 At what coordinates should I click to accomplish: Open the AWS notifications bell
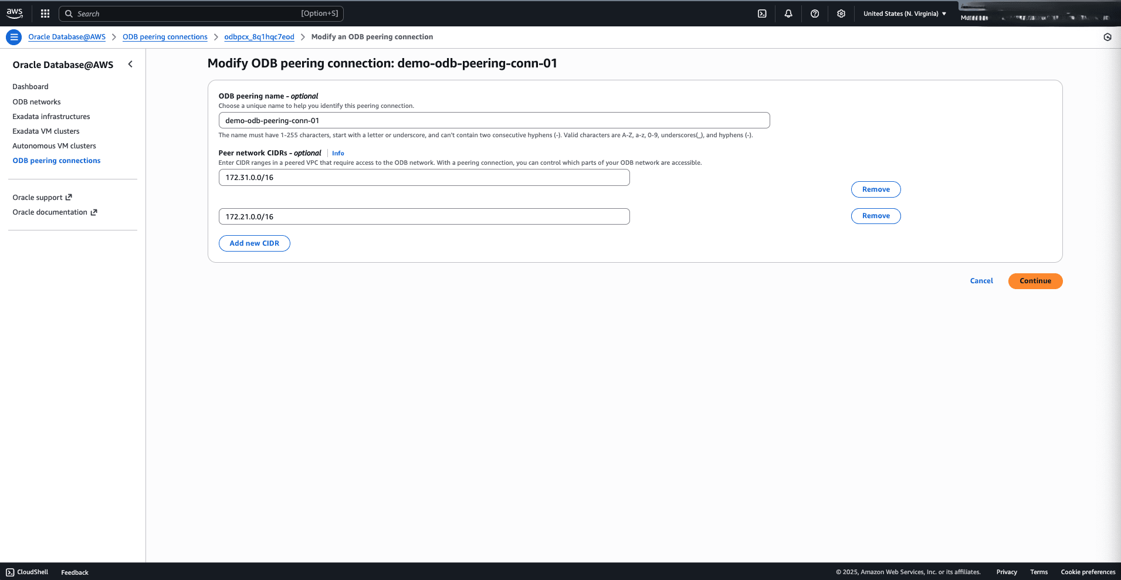[x=788, y=13]
